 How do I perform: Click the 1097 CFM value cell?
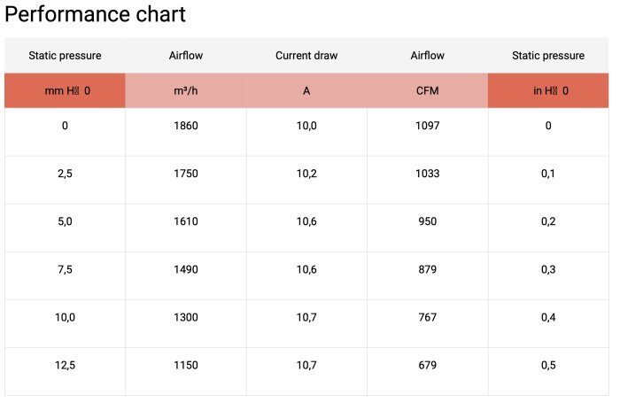click(428, 126)
